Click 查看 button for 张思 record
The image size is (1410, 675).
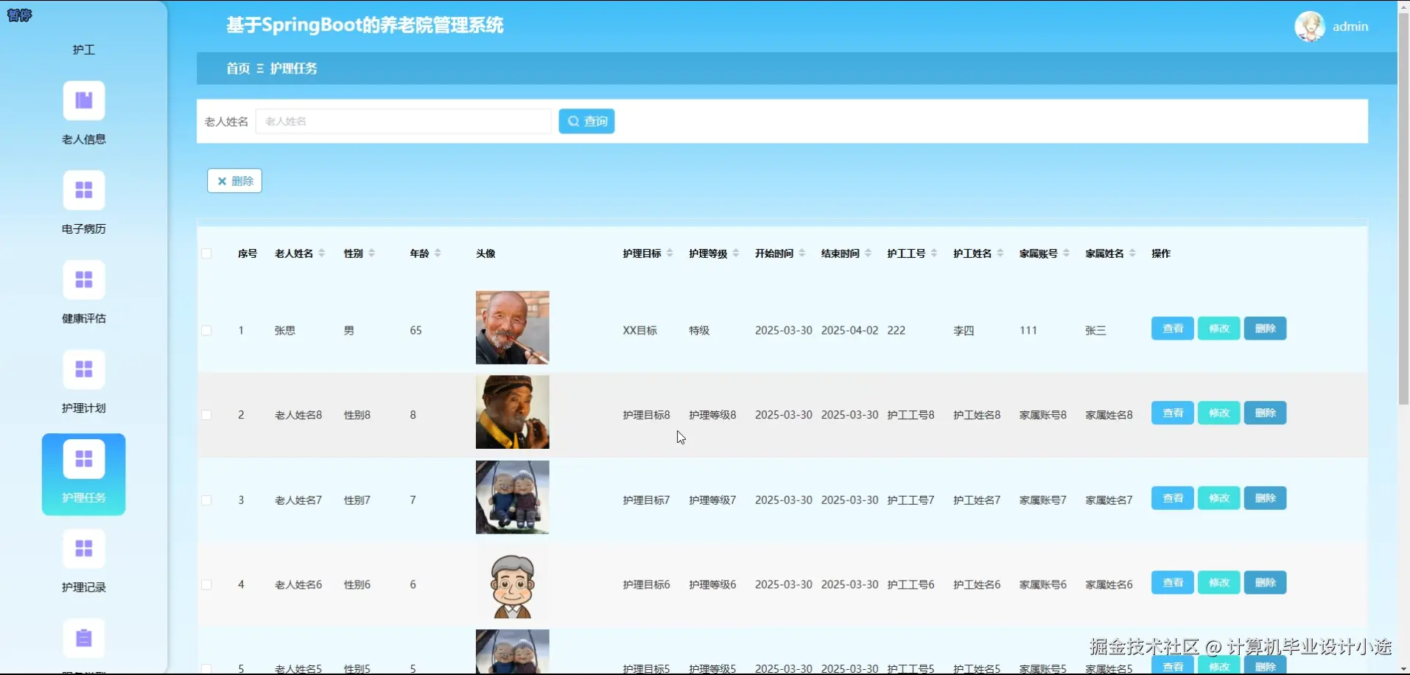coord(1171,328)
